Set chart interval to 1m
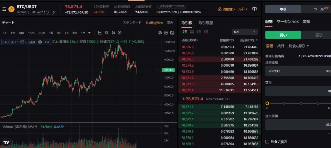This screenshot has height=148, width=331. click(x=13, y=33)
